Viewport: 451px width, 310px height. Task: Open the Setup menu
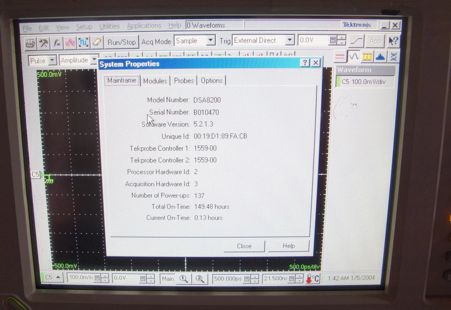point(84,27)
